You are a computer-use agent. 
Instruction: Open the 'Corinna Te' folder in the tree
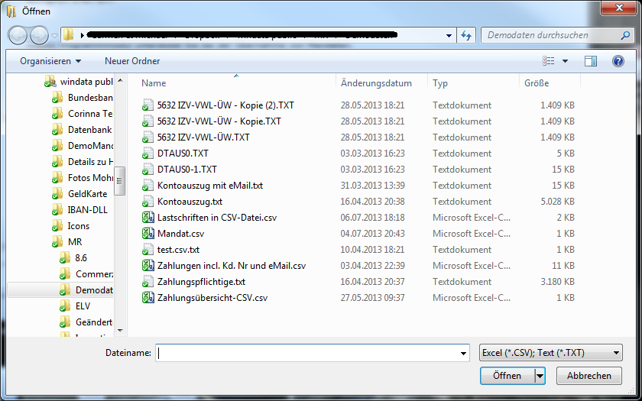[90, 113]
